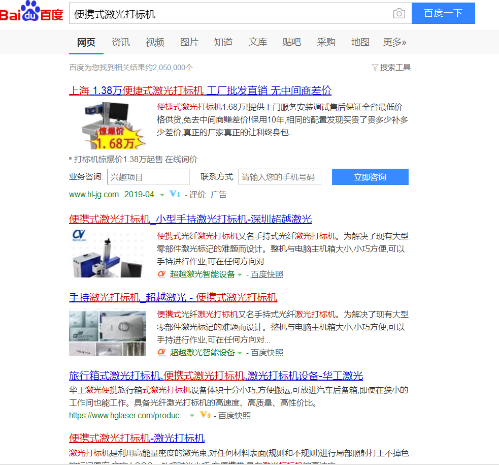Image resolution: width=499 pixels, height=465 pixels.
Task: Open 百度快照 for hglaser result
Action: coord(234,415)
